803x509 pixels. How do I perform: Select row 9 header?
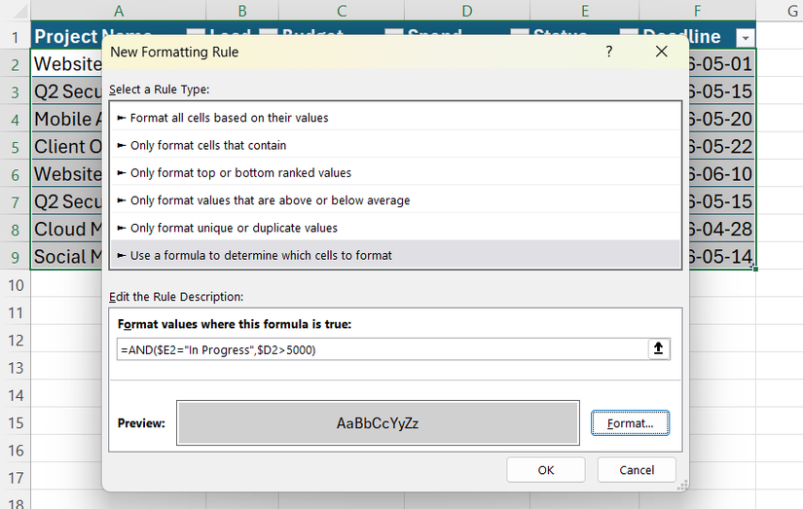tap(16, 257)
